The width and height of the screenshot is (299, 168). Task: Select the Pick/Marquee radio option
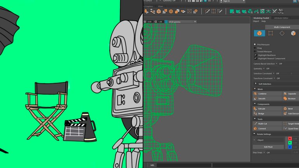(255, 44)
